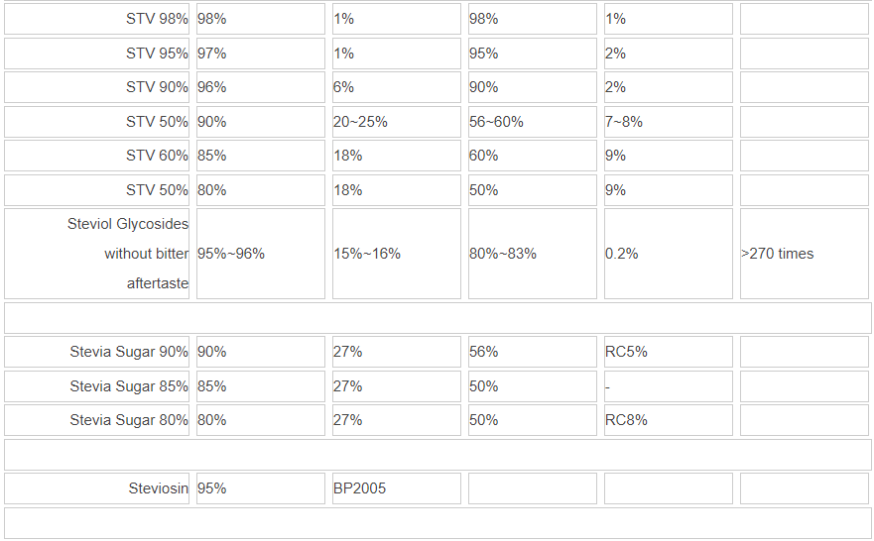The image size is (874, 541).
Task: Select the "Steviosin" row label cell
Action: click(158, 488)
